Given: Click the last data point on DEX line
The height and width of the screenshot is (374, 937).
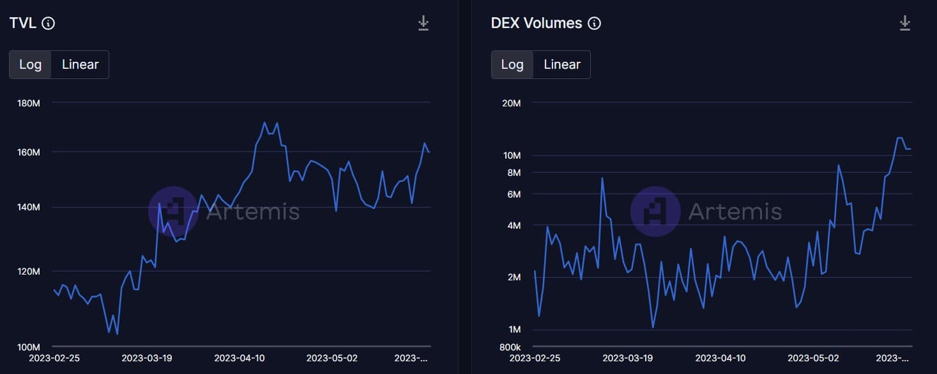Looking at the screenshot, I should click(910, 149).
